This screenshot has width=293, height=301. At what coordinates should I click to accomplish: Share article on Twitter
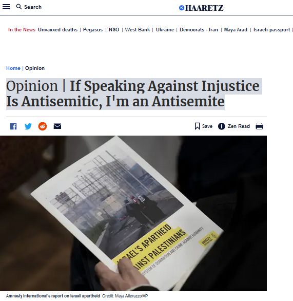28,126
